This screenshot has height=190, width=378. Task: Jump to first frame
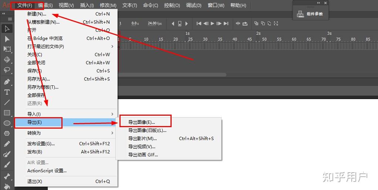199,24
